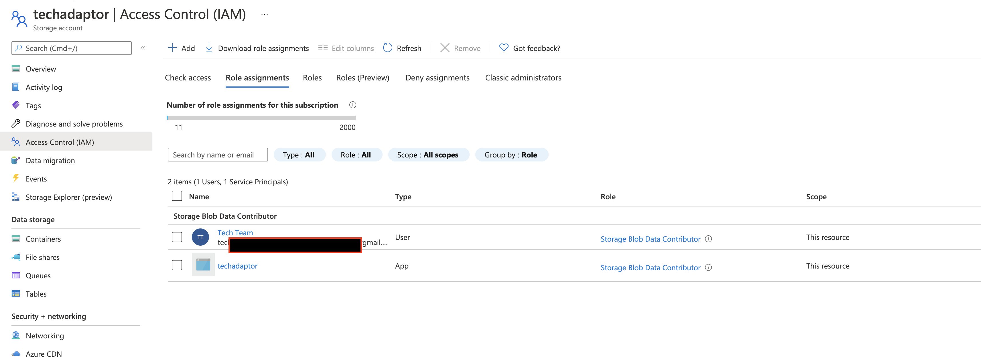
Task: Focus the Search by name or email field
Action: click(218, 155)
